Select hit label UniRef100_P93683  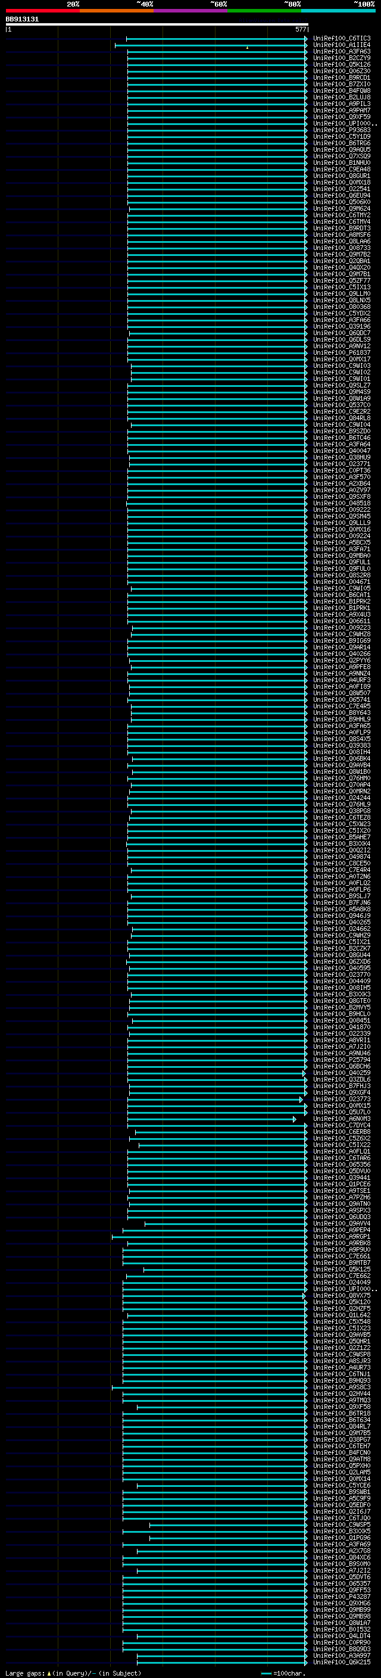tap(341, 130)
